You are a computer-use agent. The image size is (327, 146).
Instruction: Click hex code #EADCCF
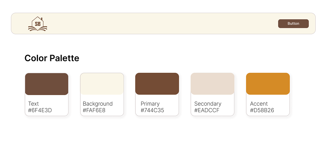pos(207,110)
